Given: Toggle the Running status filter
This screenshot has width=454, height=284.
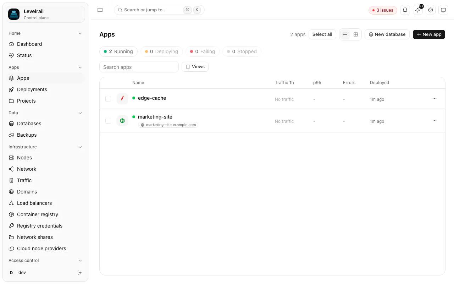Looking at the screenshot, I should point(118,51).
